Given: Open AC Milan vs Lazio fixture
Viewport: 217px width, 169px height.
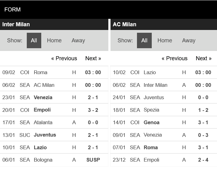Looking at the screenshot, I should click(164, 72).
